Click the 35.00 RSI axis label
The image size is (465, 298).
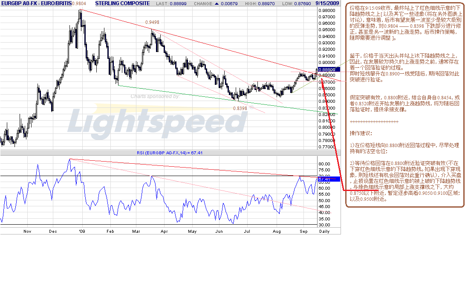click(x=324, y=219)
